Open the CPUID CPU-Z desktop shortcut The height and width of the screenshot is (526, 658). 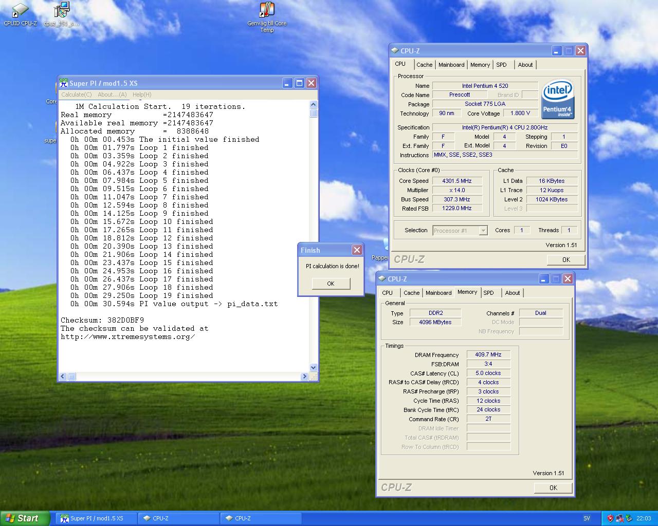pos(20,14)
